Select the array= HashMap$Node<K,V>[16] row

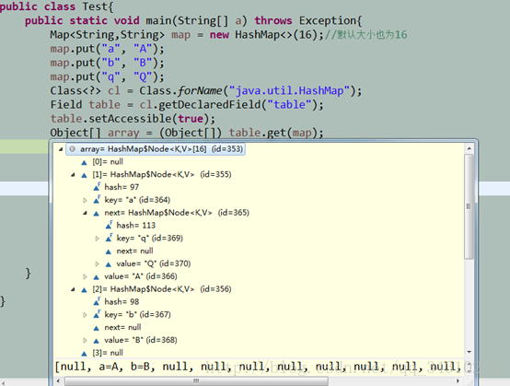pos(156,149)
